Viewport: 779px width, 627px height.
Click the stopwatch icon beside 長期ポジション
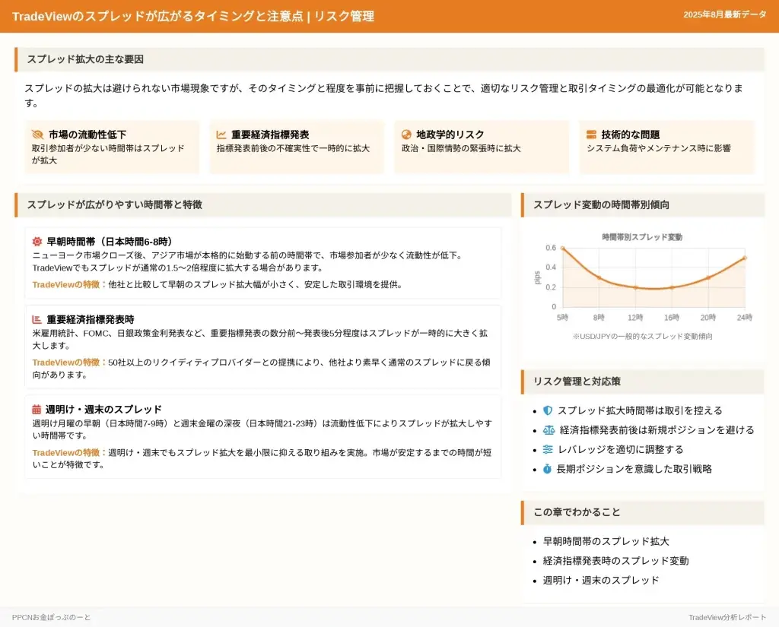[547, 470]
